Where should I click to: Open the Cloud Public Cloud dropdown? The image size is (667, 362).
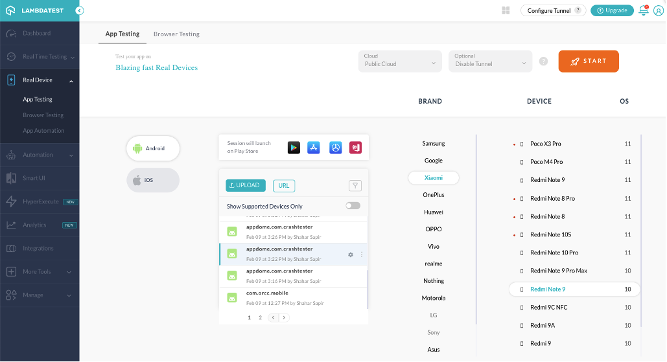(400, 61)
